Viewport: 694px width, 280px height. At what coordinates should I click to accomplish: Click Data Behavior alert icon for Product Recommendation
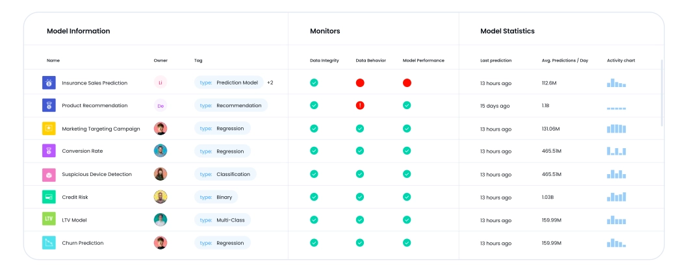[360, 105]
